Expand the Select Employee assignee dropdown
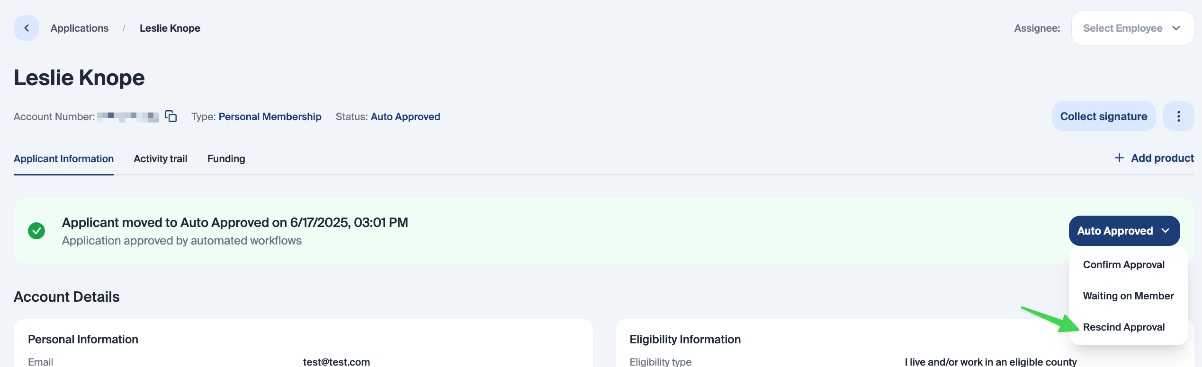The width and height of the screenshot is (1202, 367). pos(1132,28)
